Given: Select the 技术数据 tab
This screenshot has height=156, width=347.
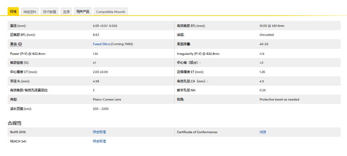Looking at the screenshot, I should 49,12.
